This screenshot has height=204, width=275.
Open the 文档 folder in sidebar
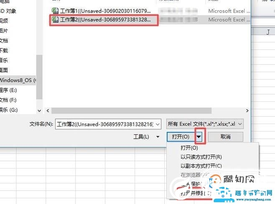click(x=4, y=41)
